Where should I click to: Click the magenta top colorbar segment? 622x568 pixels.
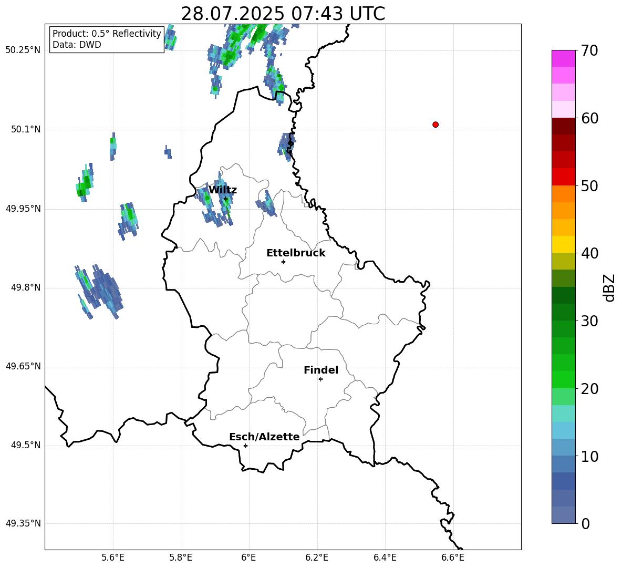point(563,58)
